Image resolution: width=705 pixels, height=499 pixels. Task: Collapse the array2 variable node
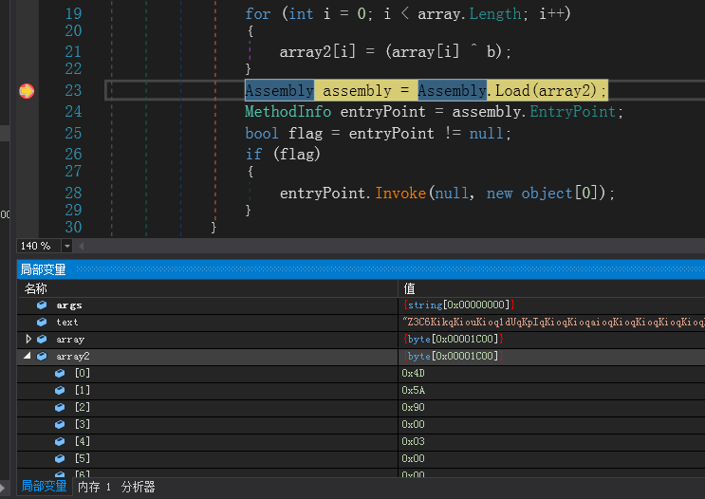pyautogui.click(x=28, y=356)
